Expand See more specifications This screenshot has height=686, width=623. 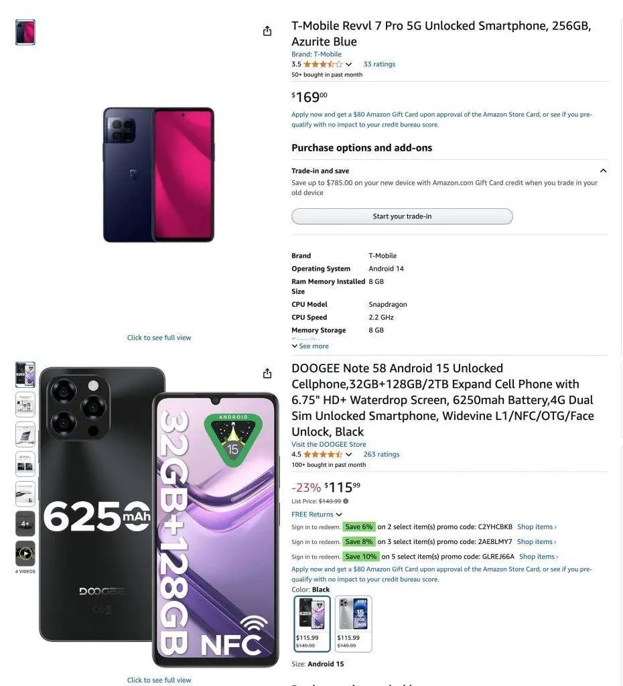click(310, 346)
